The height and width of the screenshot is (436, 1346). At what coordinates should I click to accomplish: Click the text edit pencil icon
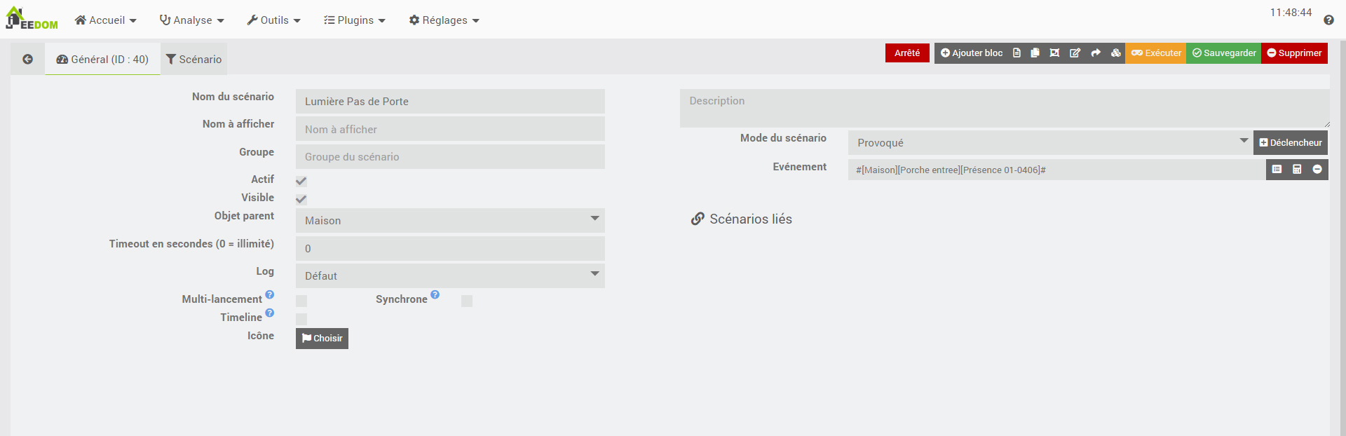[1075, 53]
